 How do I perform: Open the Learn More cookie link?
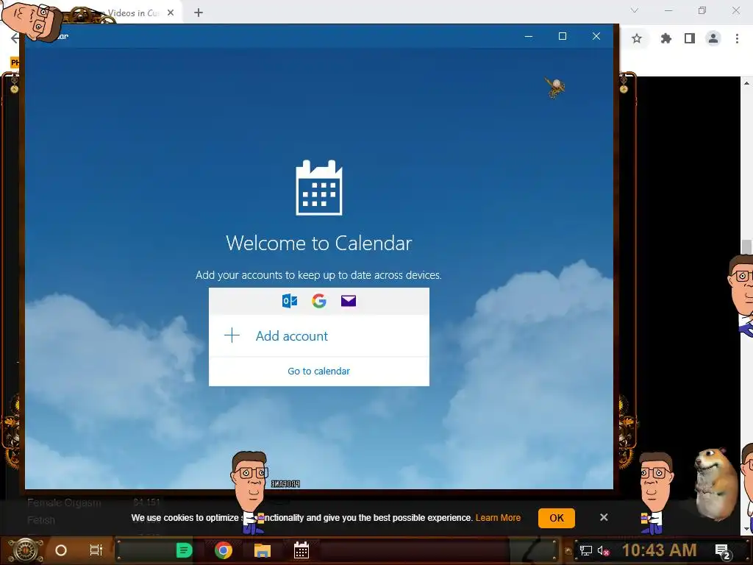click(x=498, y=518)
